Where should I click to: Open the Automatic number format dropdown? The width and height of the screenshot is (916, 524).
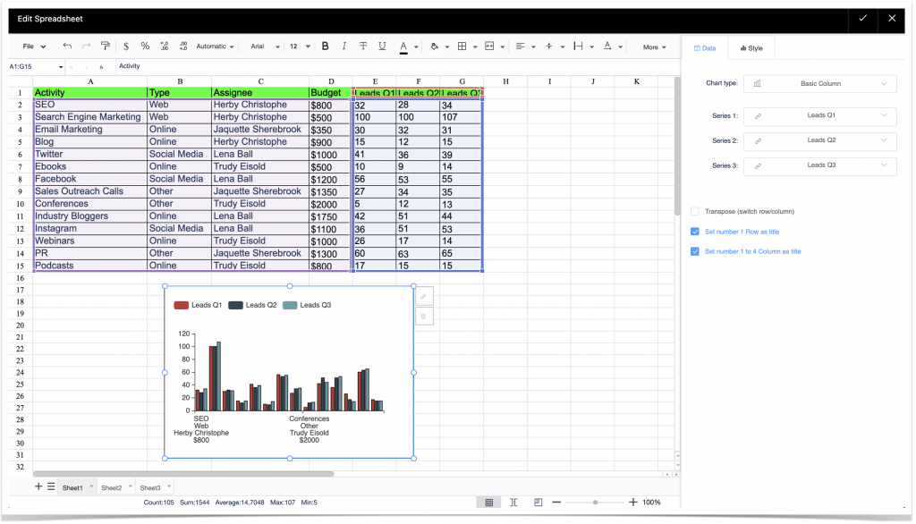(x=212, y=46)
